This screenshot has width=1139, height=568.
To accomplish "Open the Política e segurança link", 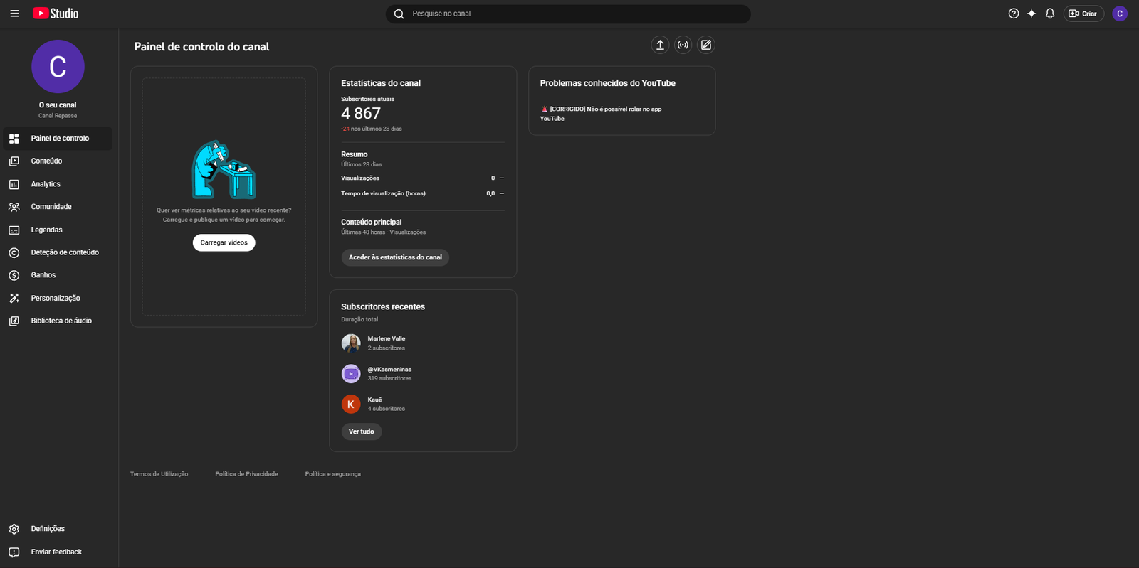I will click(x=333, y=474).
